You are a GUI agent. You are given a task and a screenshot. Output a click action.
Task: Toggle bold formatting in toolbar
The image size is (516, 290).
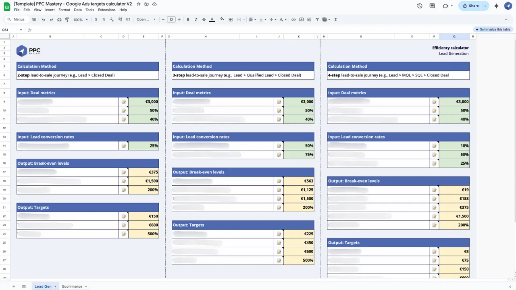[188, 19]
